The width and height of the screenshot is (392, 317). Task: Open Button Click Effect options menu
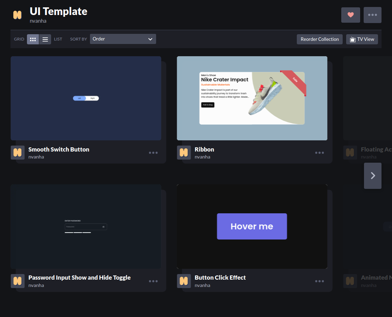point(320,281)
